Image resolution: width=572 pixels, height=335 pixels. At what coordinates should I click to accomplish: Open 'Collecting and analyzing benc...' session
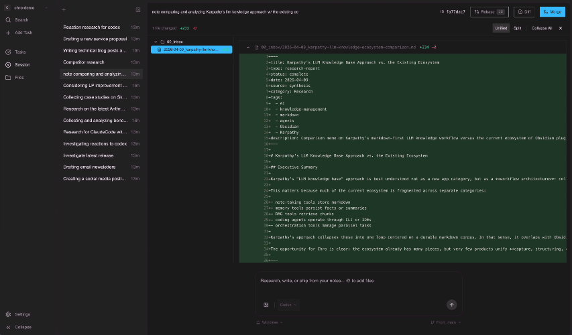[x=101, y=121]
